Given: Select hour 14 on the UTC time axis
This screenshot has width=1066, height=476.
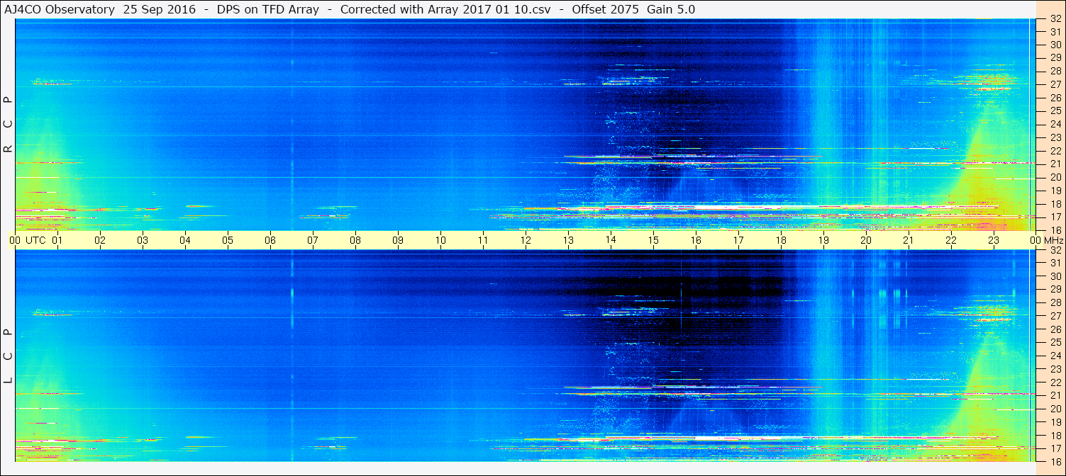Looking at the screenshot, I should pyautogui.click(x=611, y=240).
